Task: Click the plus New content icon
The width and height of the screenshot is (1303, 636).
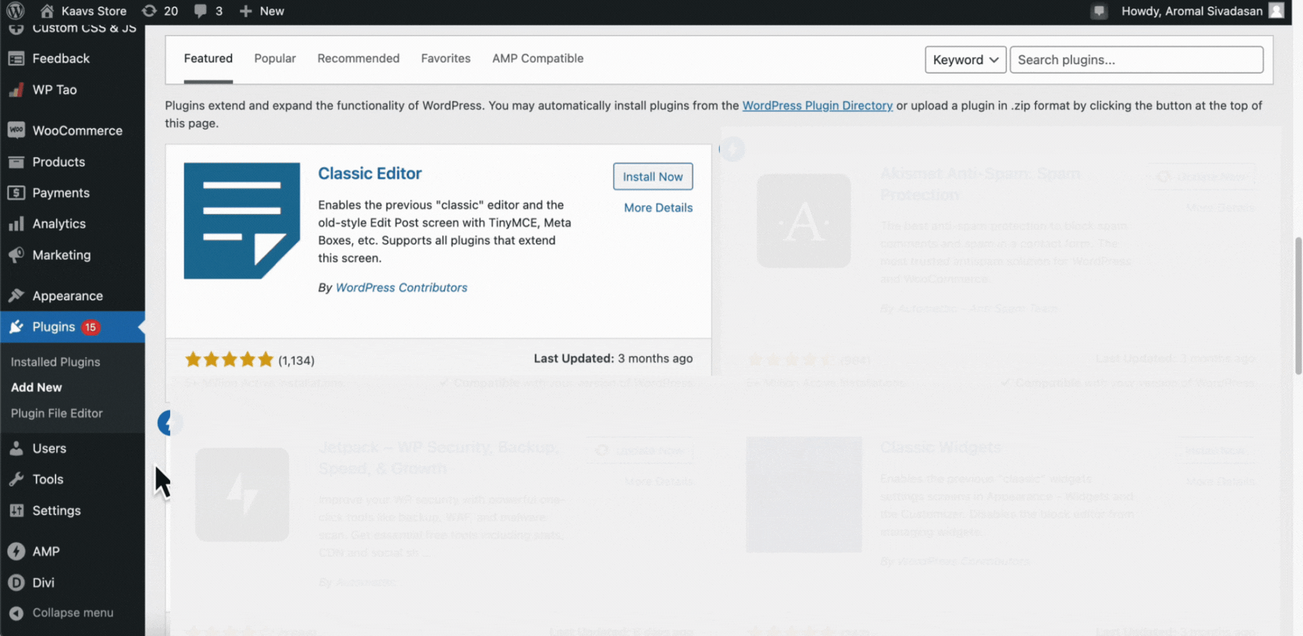Action: [x=245, y=10]
